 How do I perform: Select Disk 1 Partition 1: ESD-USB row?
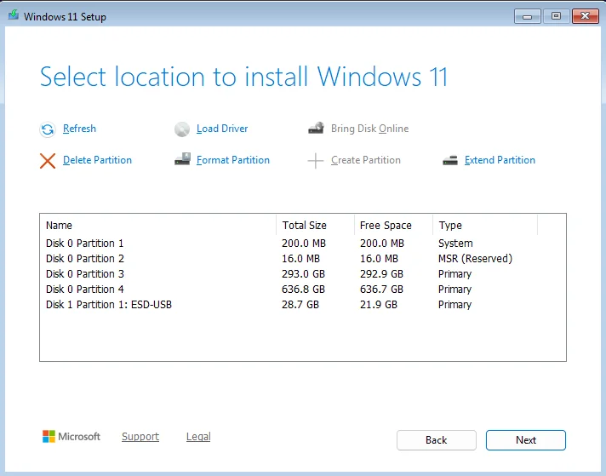(303, 305)
